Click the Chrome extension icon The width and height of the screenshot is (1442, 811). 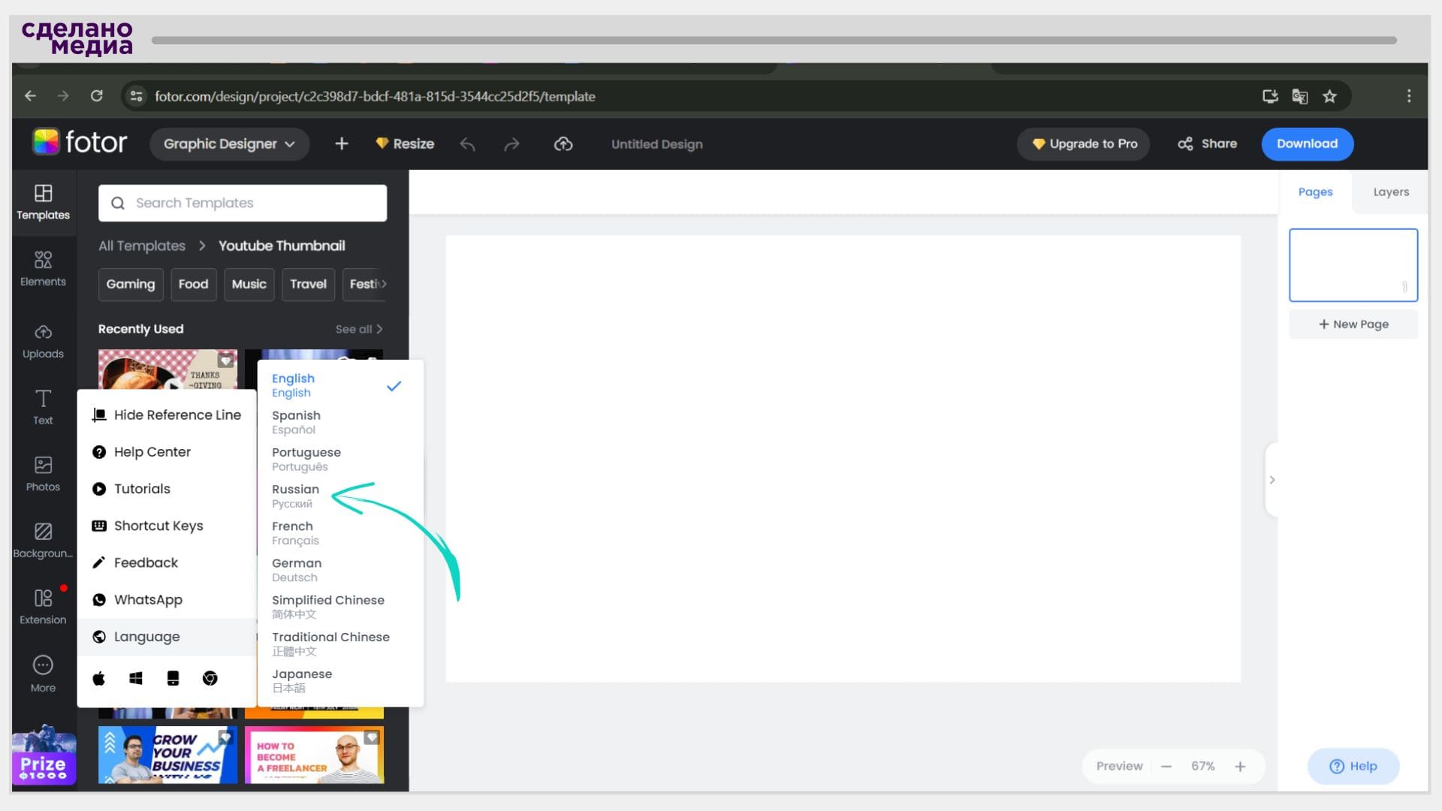[x=210, y=679]
